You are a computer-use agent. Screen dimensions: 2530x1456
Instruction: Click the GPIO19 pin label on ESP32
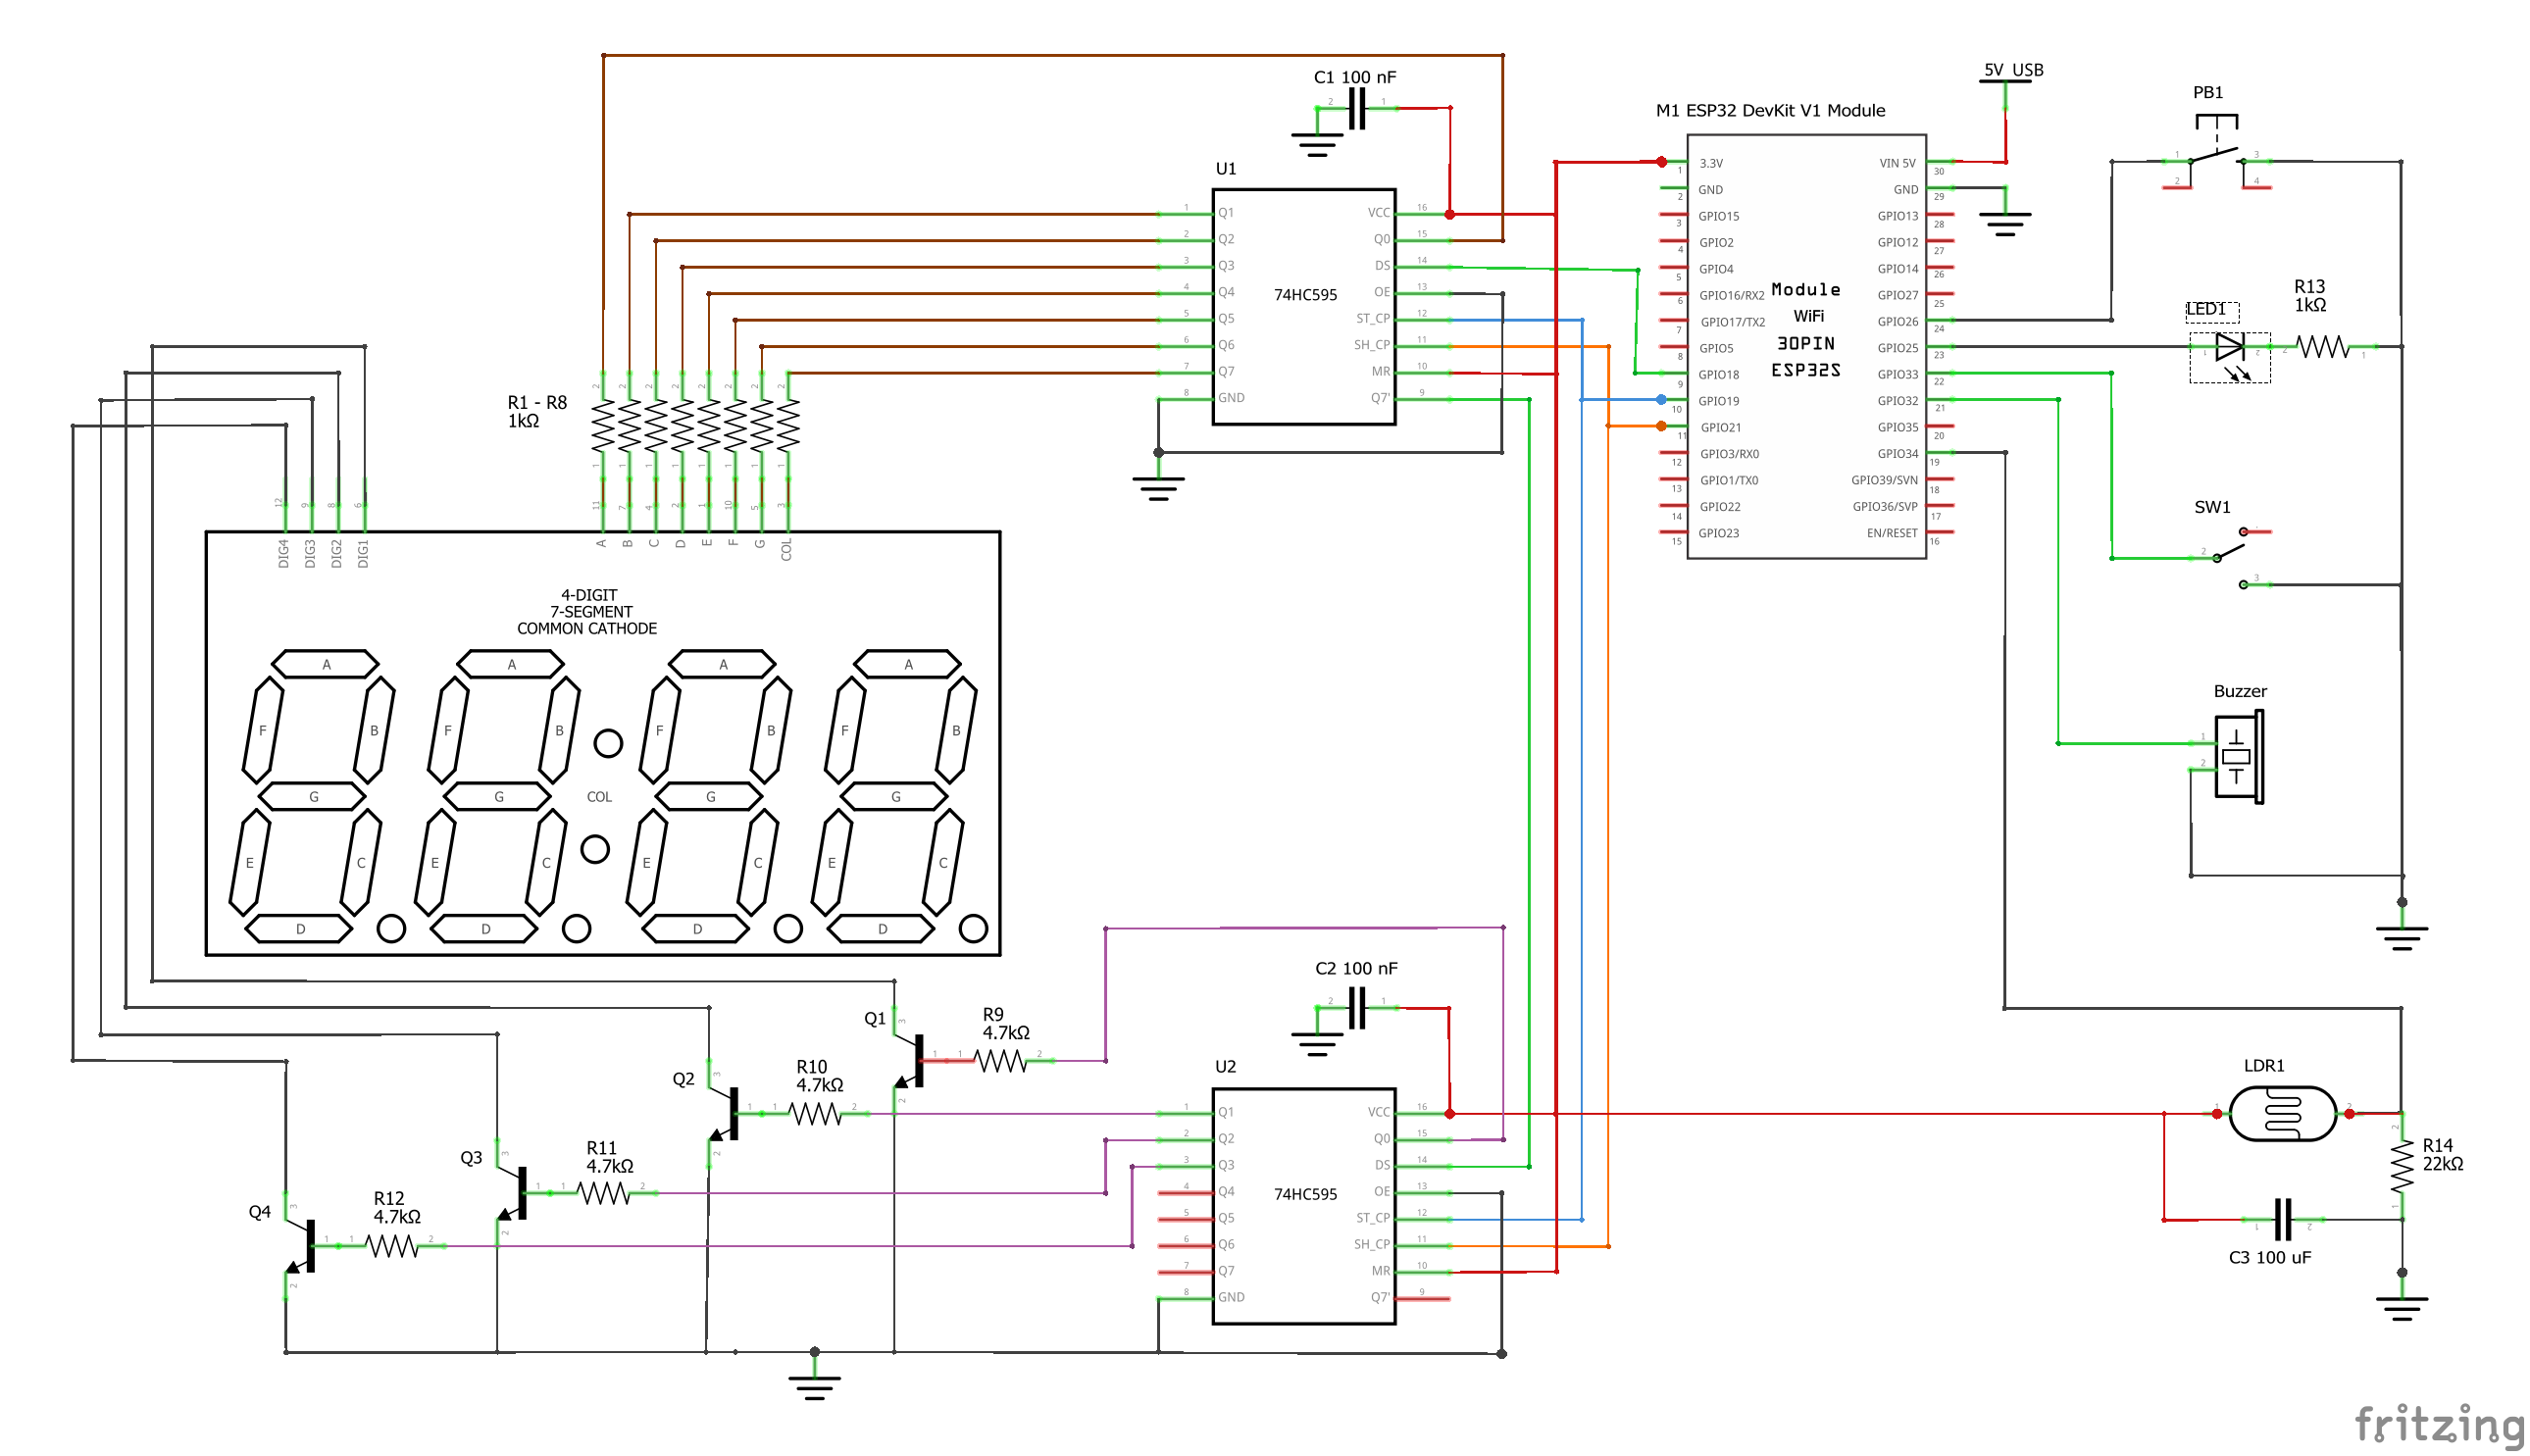tap(1718, 401)
